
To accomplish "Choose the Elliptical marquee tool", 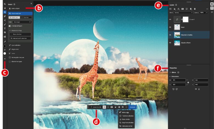I will click(15, 61).
